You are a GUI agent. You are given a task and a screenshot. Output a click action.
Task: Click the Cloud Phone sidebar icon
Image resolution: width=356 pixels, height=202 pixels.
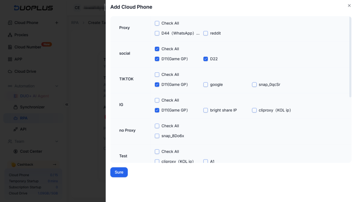coord(10,23)
